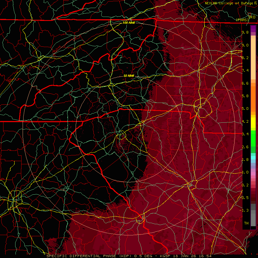Viewport: 258px width, 258px height.
Task: Click the 18 JAN 26 date text
Action: [x=185, y=256]
